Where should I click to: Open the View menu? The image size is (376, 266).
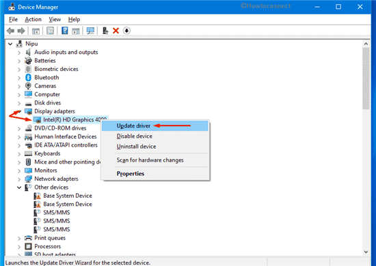coord(55,19)
